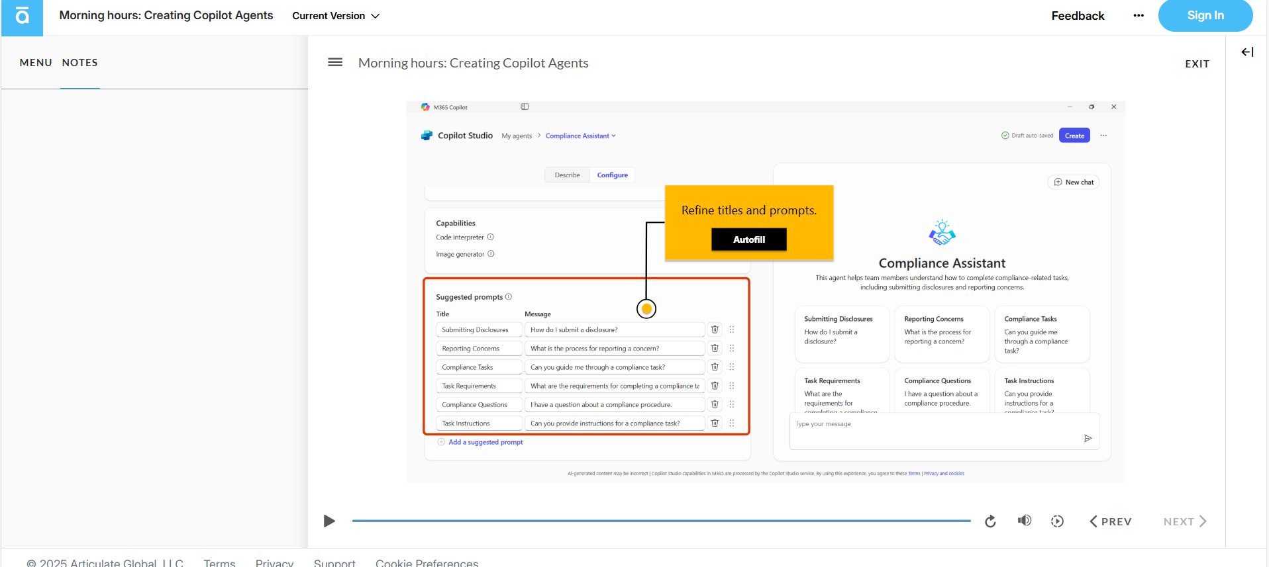Viewport: 1269px width, 567px height.
Task: Click Privacy and cookies link in disclaimer
Action: pyautogui.click(x=944, y=474)
